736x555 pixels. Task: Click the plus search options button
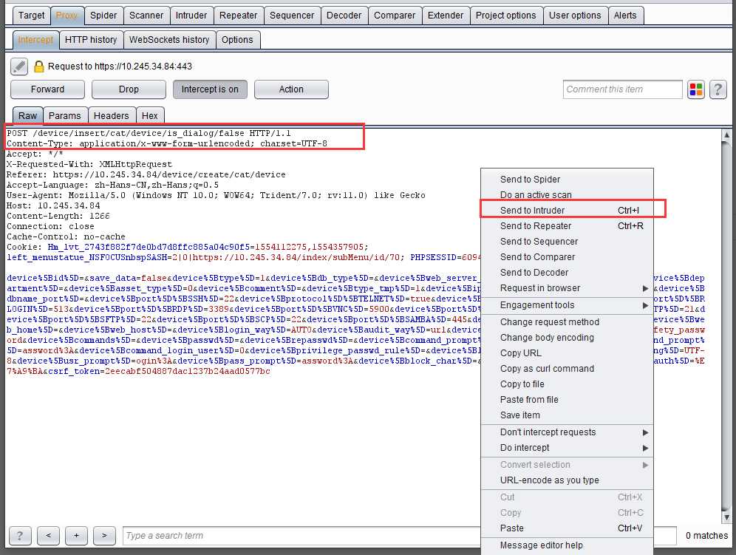coord(76,536)
